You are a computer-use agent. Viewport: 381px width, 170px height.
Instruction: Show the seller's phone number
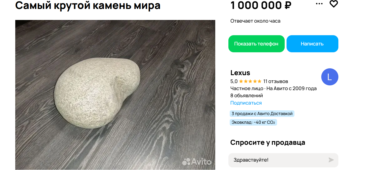click(256, 44)
